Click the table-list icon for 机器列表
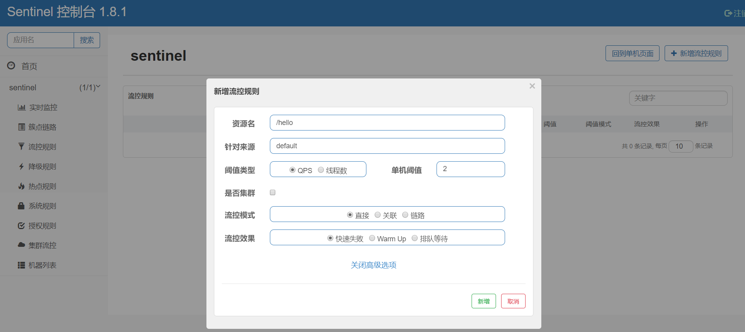Image resolution: width=745 pixels, height=332 pixels. 21,265
